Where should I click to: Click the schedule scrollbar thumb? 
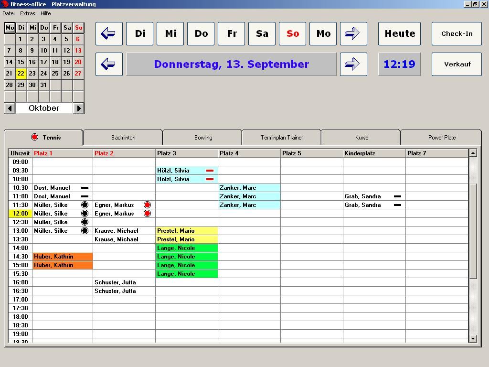coord(473,231)
